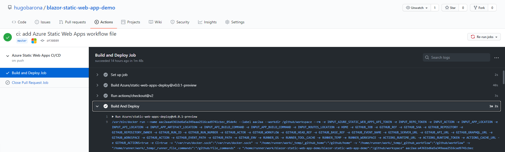The height and width of the screenshot is (152, 505).
Task: Collapse the Azure Static Web Apps CI/CD workflow
Action: click(8, 56)
